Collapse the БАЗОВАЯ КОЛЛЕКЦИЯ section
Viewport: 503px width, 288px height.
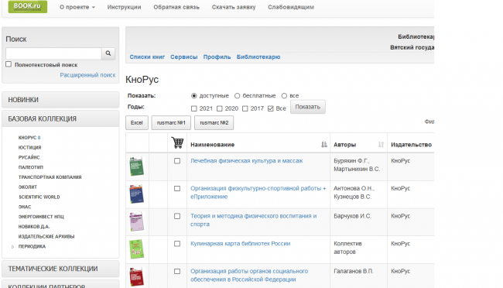coord(60,118)
